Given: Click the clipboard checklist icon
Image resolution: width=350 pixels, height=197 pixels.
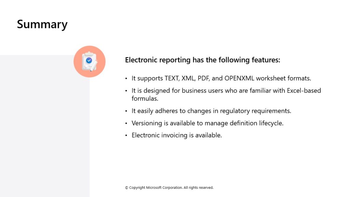Looking at the screenshot, I should click(x=89, y=62).
